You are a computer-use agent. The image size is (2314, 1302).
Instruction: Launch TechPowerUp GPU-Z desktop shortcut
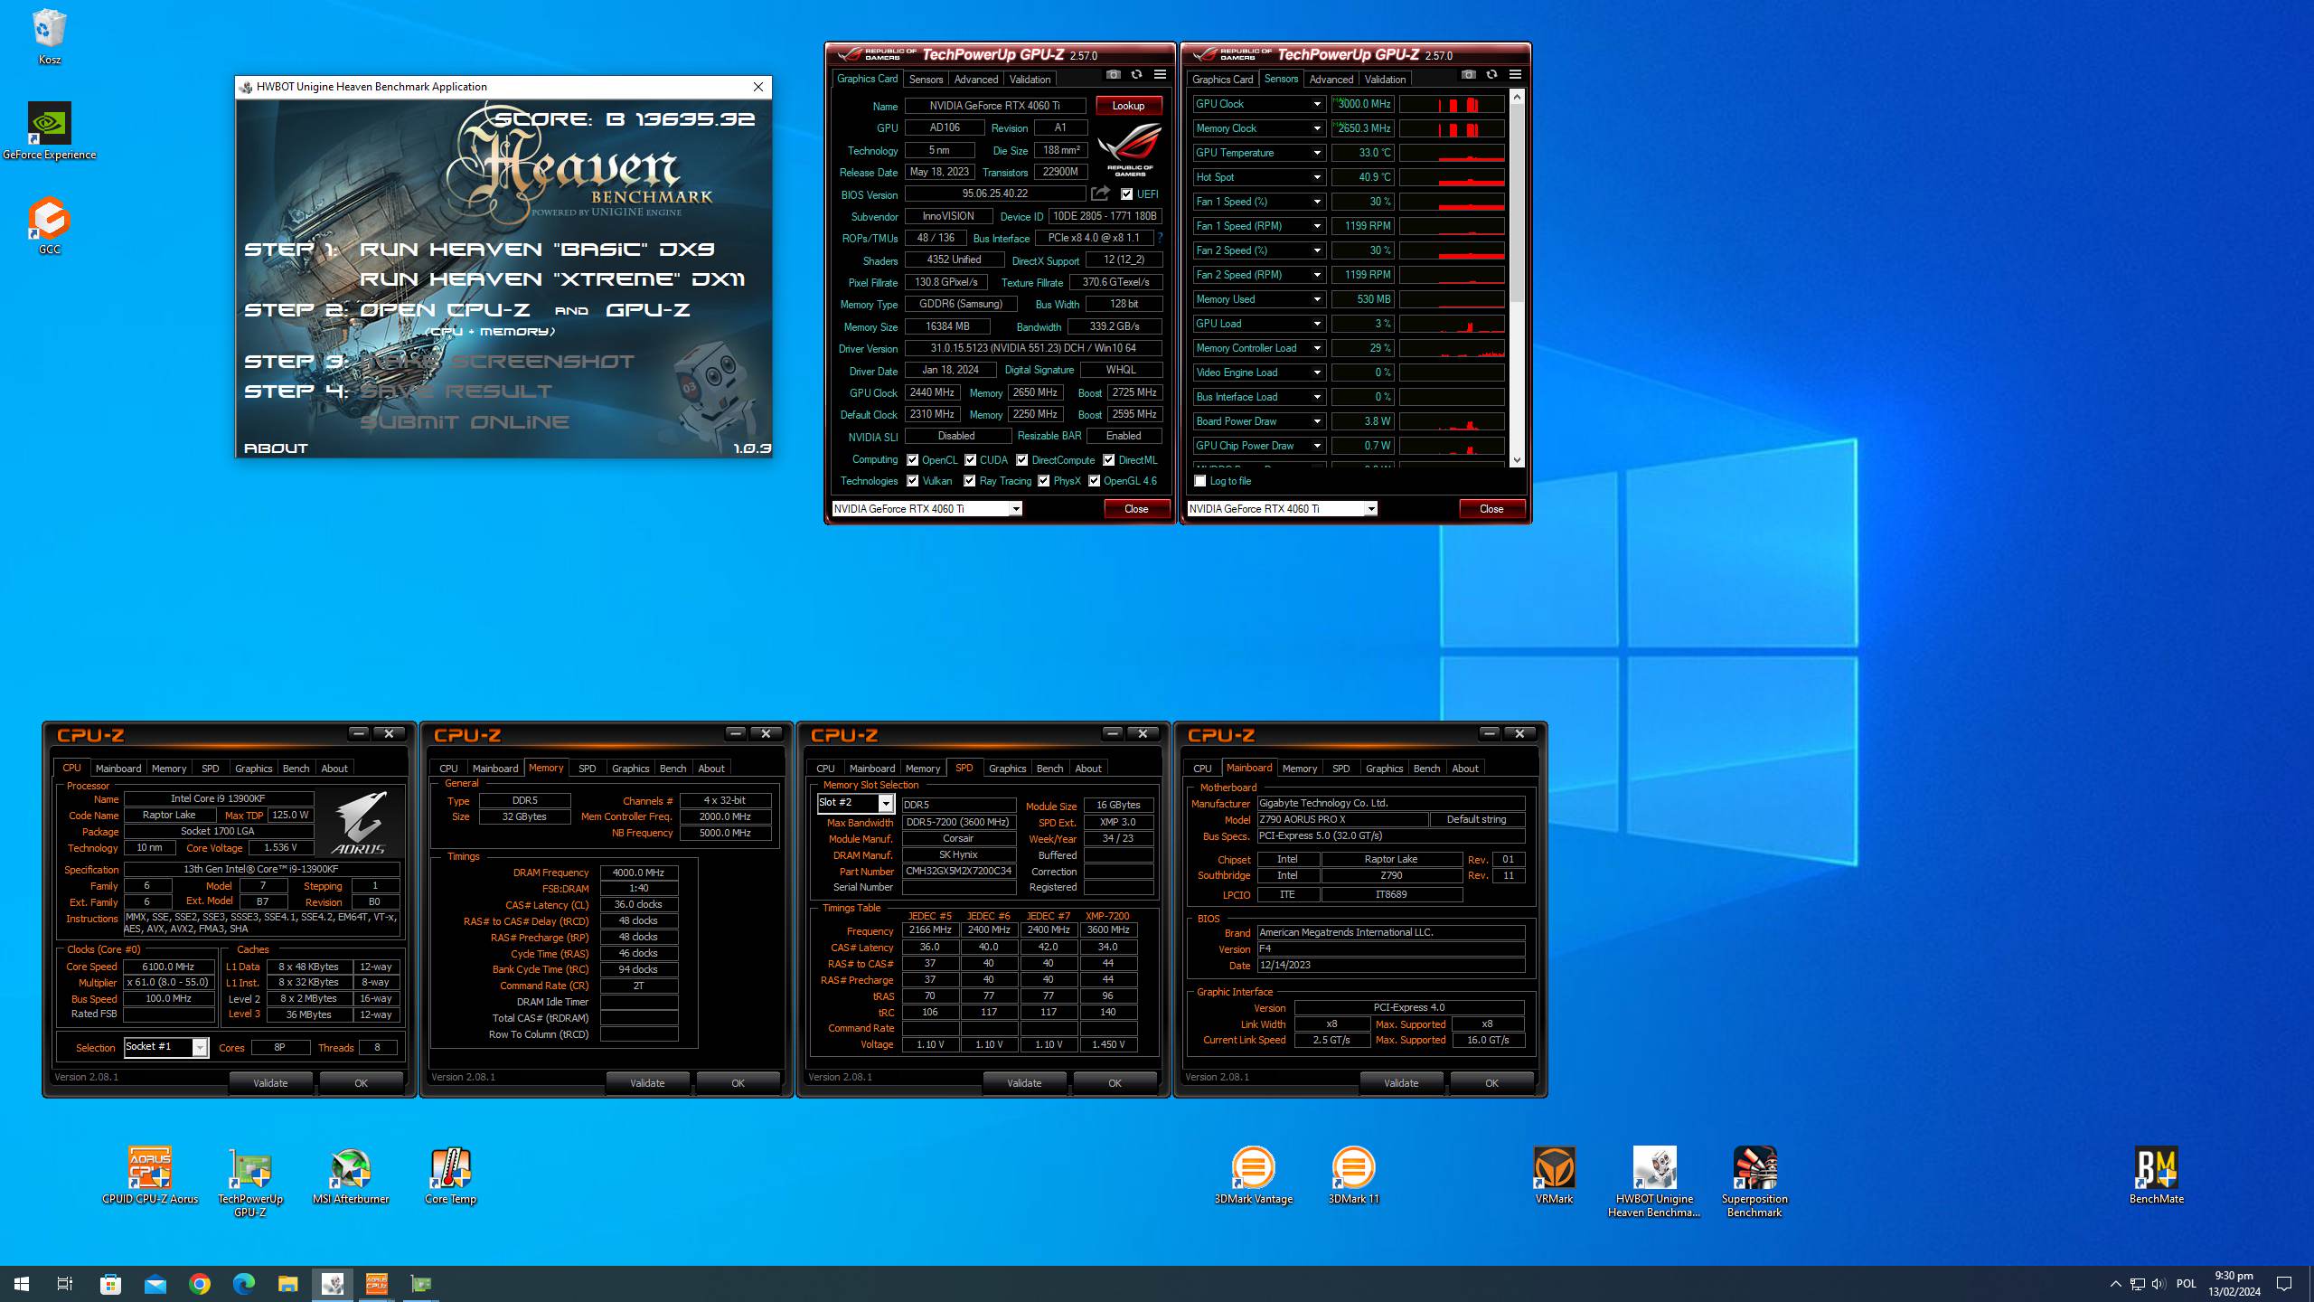(250, 1182)
